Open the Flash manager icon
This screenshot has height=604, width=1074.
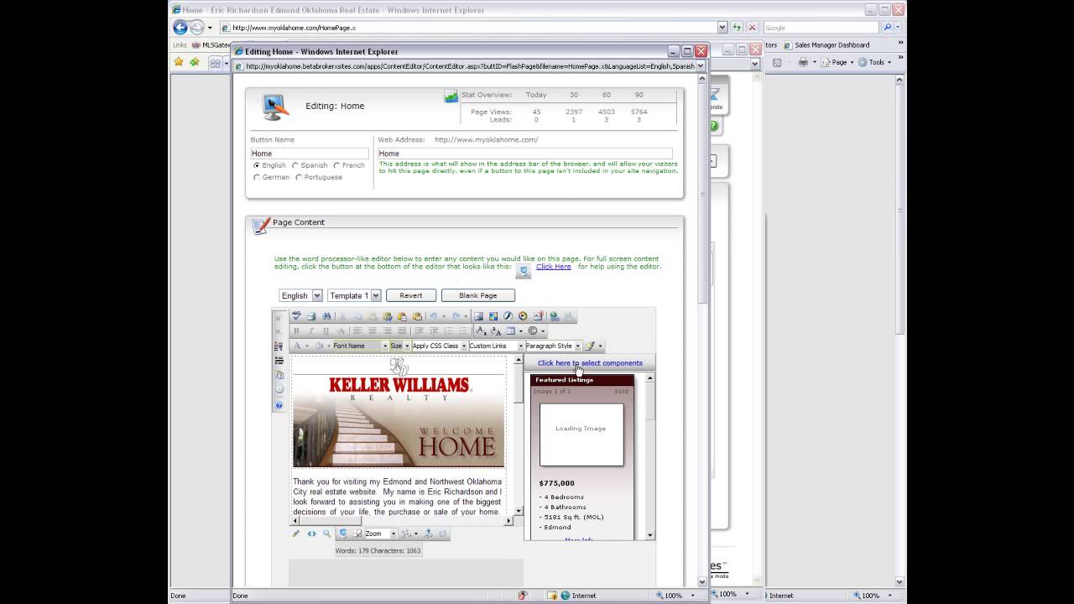(x=508, y=316)
